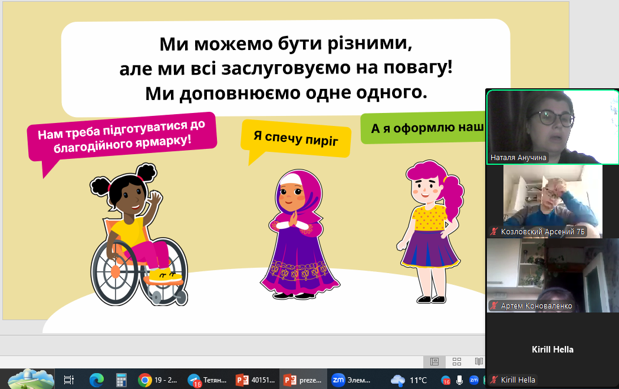Click muted mic icon for Kirill Hella
Screen dimensions: 619x389
coord(494,380)
